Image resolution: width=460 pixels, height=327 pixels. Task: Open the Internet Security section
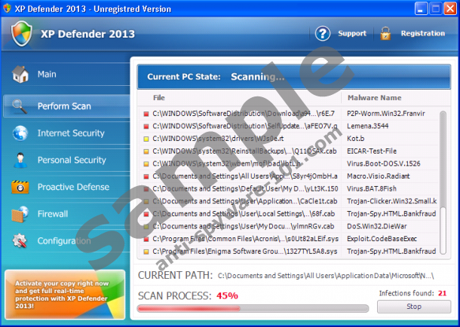pos(71,133)
